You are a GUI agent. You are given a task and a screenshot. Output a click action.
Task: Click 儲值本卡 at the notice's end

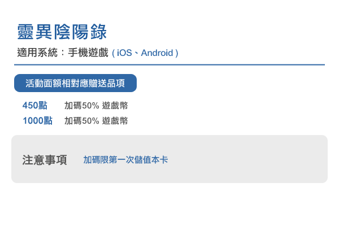tap(151, 160)
